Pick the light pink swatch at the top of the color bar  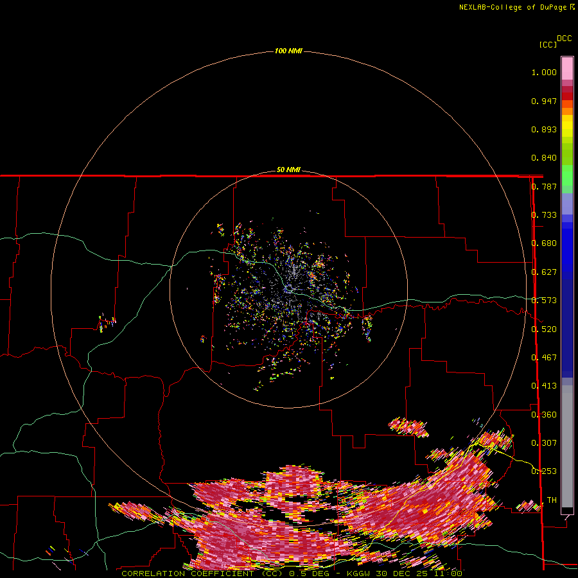click(567, 68)
